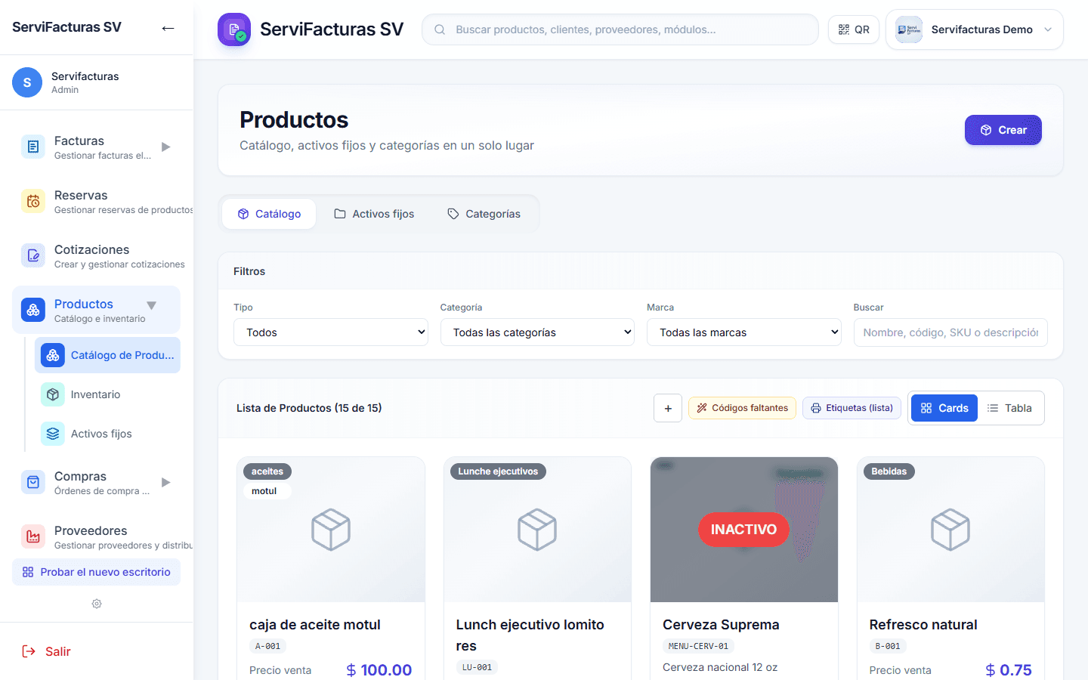This screenshot has width=1088, height=680.
Task: Click Etiquetas (lista) button
Action: click(852, 408)
